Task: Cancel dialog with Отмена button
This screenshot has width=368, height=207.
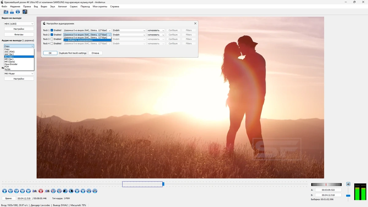Action: click(x=95, y=53)
